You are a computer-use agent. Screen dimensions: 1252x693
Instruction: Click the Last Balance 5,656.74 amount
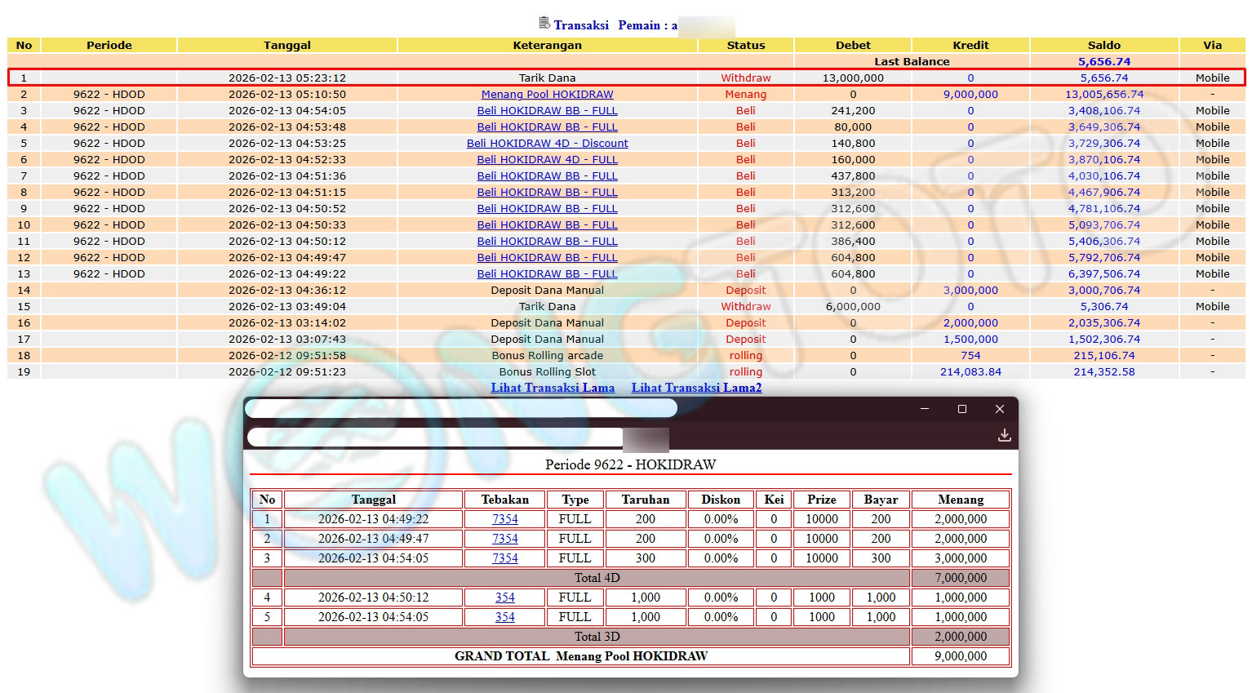point(1103,62)
